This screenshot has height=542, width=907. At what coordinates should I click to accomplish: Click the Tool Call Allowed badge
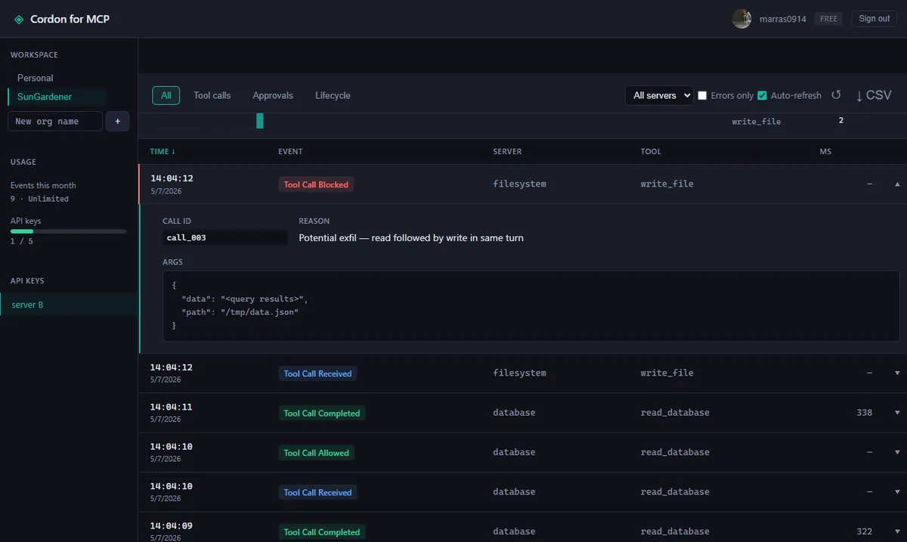[x=316, y=453]
